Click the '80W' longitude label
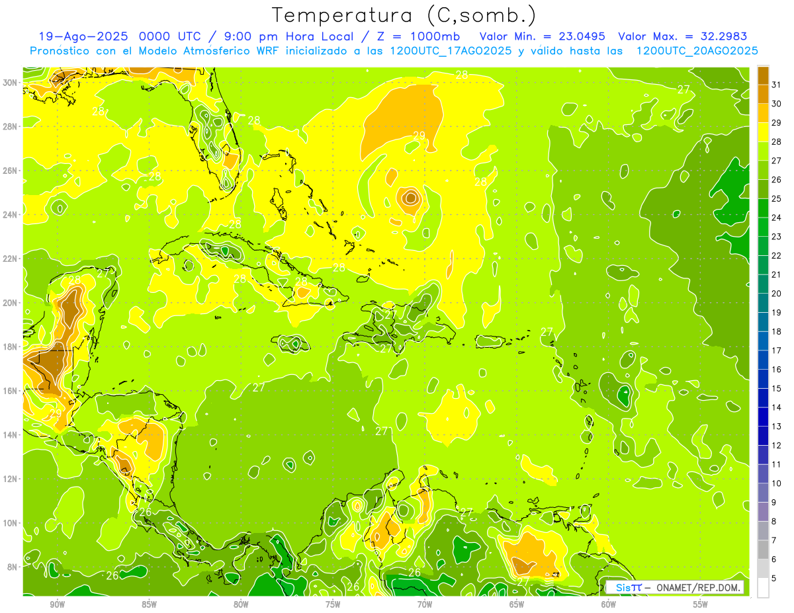The image size is (794, 613). pos(241,604)
